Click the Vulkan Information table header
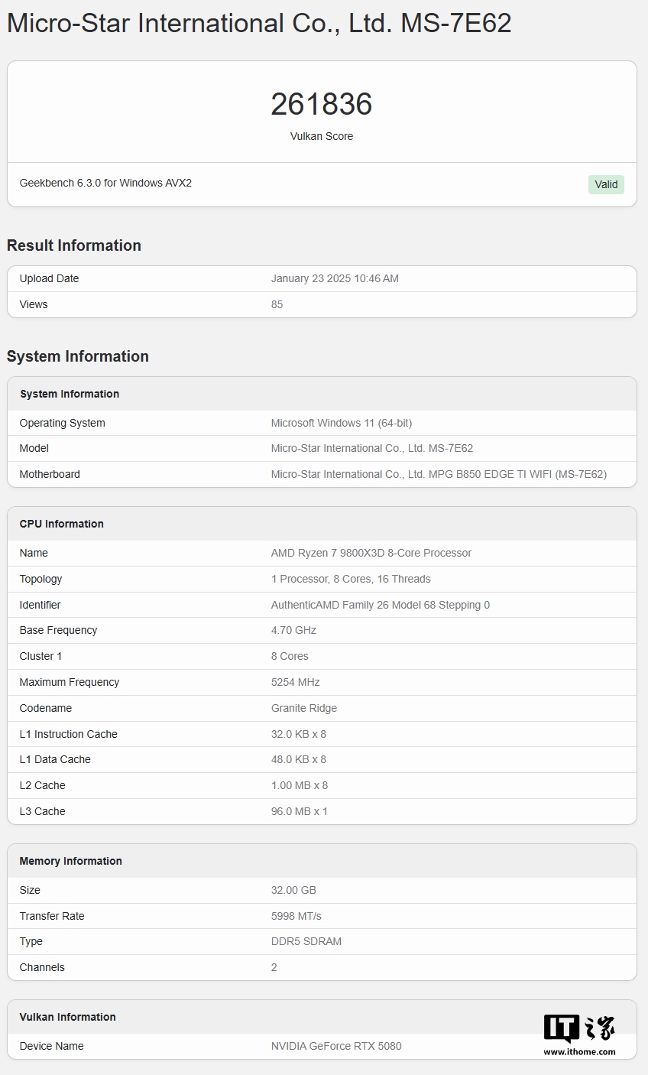This screenshot has height=1075, width=648. (68, 1017)
